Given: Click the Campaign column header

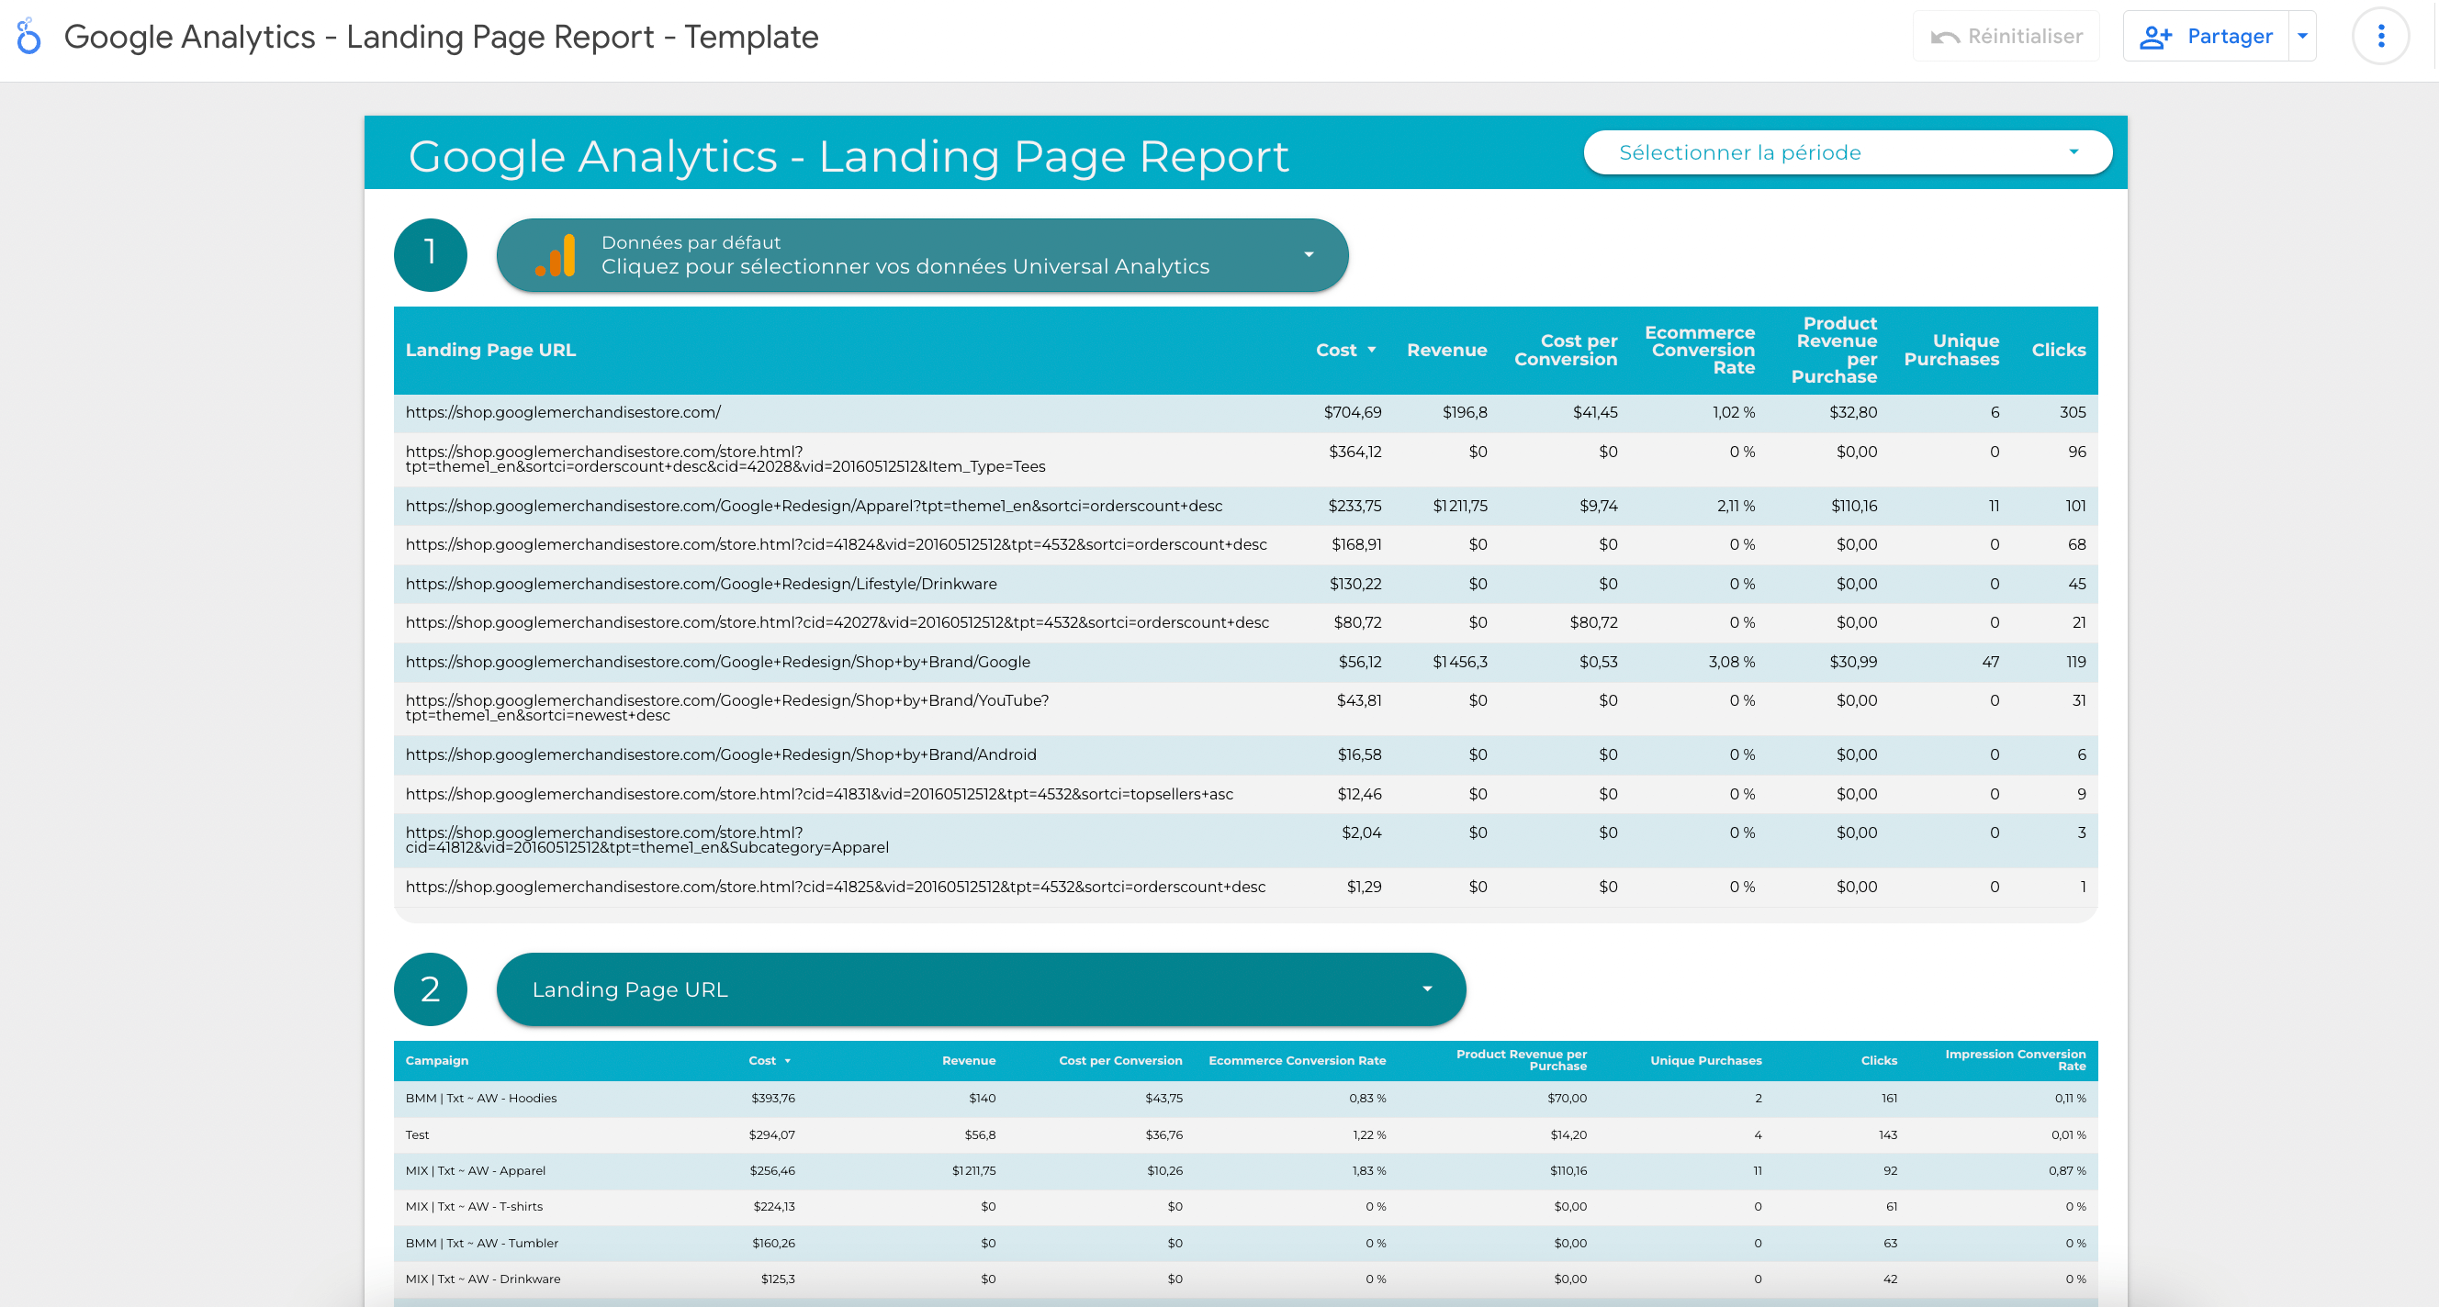Looking at the screenshot, I should (x=436, y=1061).
